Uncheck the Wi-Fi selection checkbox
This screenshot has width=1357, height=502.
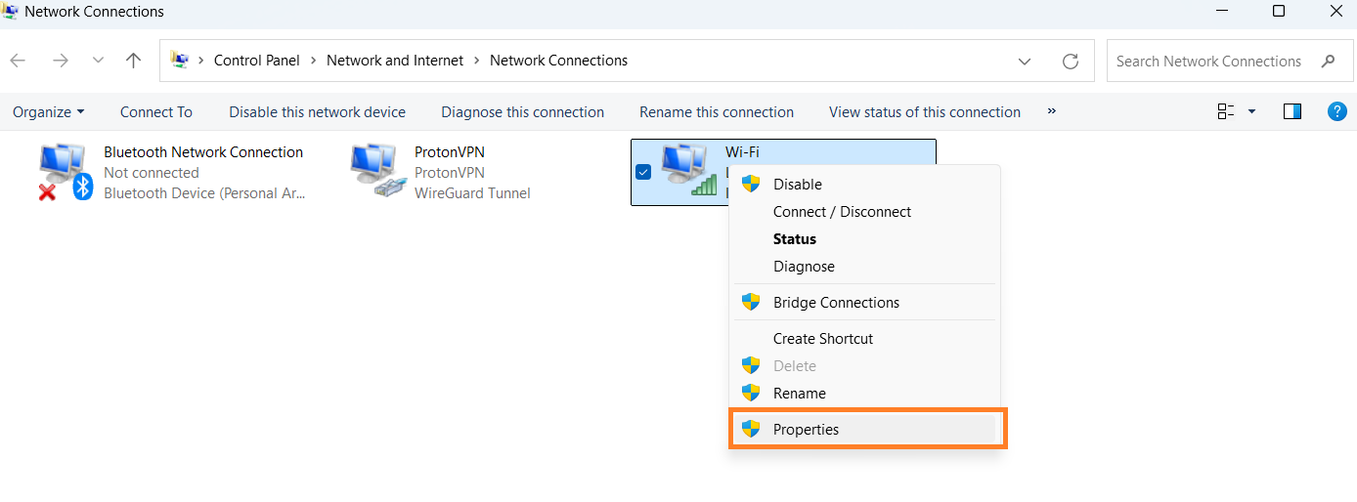(x=643, y=172)
